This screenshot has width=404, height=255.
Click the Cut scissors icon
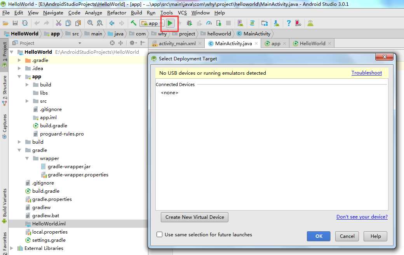tap(59, 23)
